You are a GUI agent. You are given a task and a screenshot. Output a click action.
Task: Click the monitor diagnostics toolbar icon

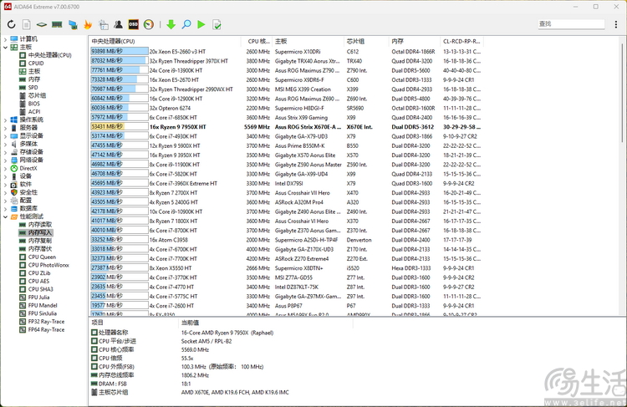click(x=73, y=25)
